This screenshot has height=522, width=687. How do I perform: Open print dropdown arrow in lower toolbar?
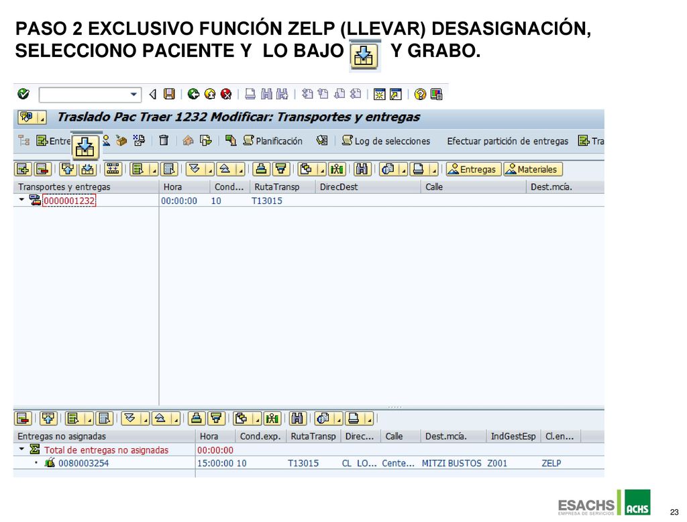tap(370, 419)
